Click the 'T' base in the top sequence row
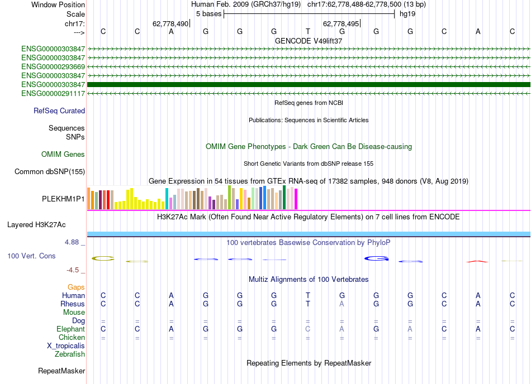Screen dimensions: 531x384 click(307, 32)
